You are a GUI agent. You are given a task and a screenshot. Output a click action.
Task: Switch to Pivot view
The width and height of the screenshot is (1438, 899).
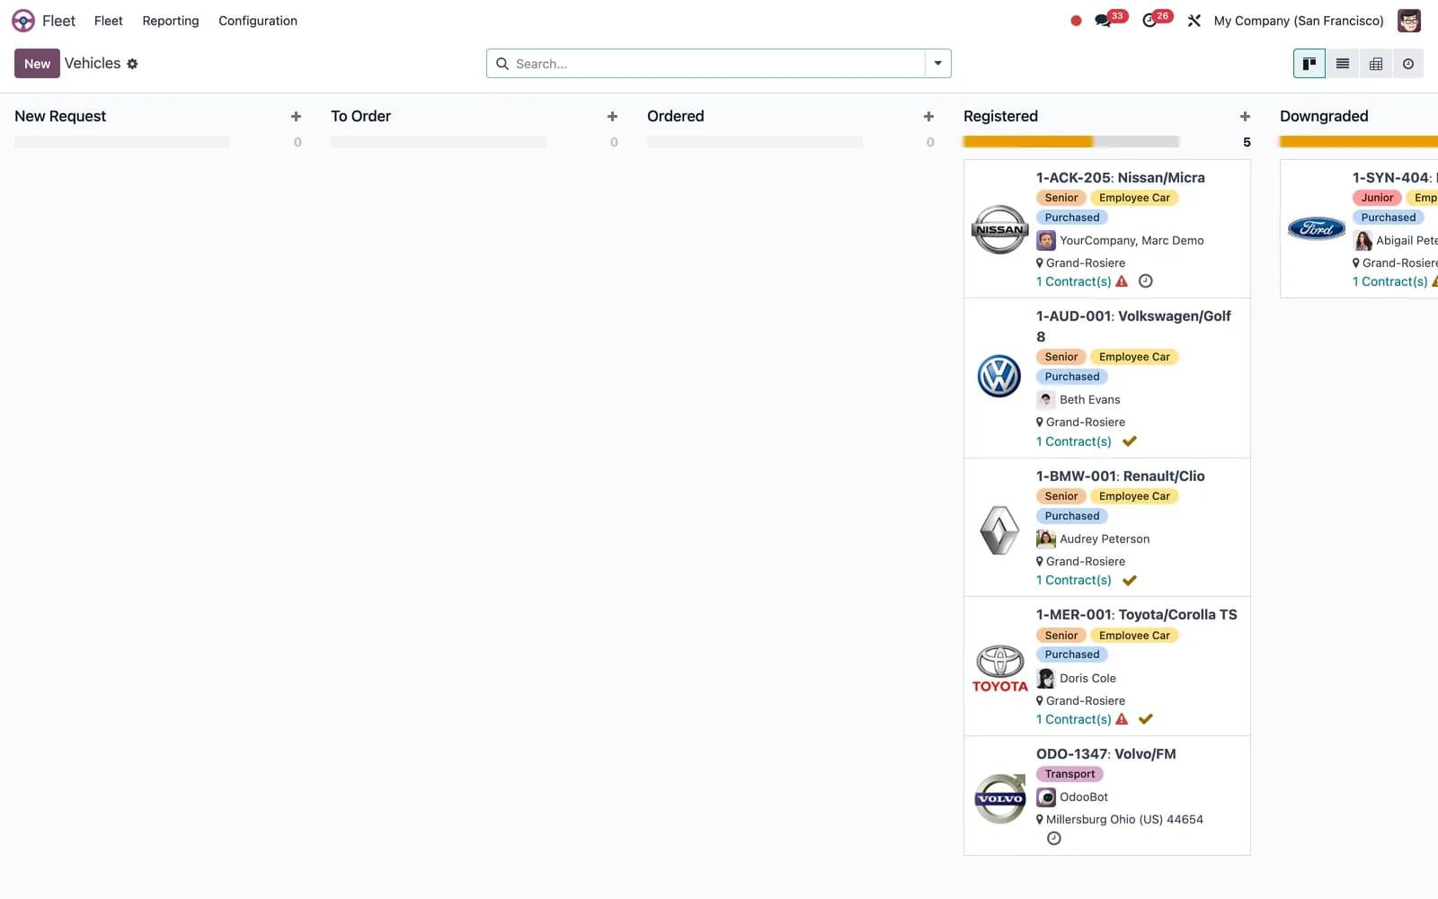click(x=1376, y=64)
